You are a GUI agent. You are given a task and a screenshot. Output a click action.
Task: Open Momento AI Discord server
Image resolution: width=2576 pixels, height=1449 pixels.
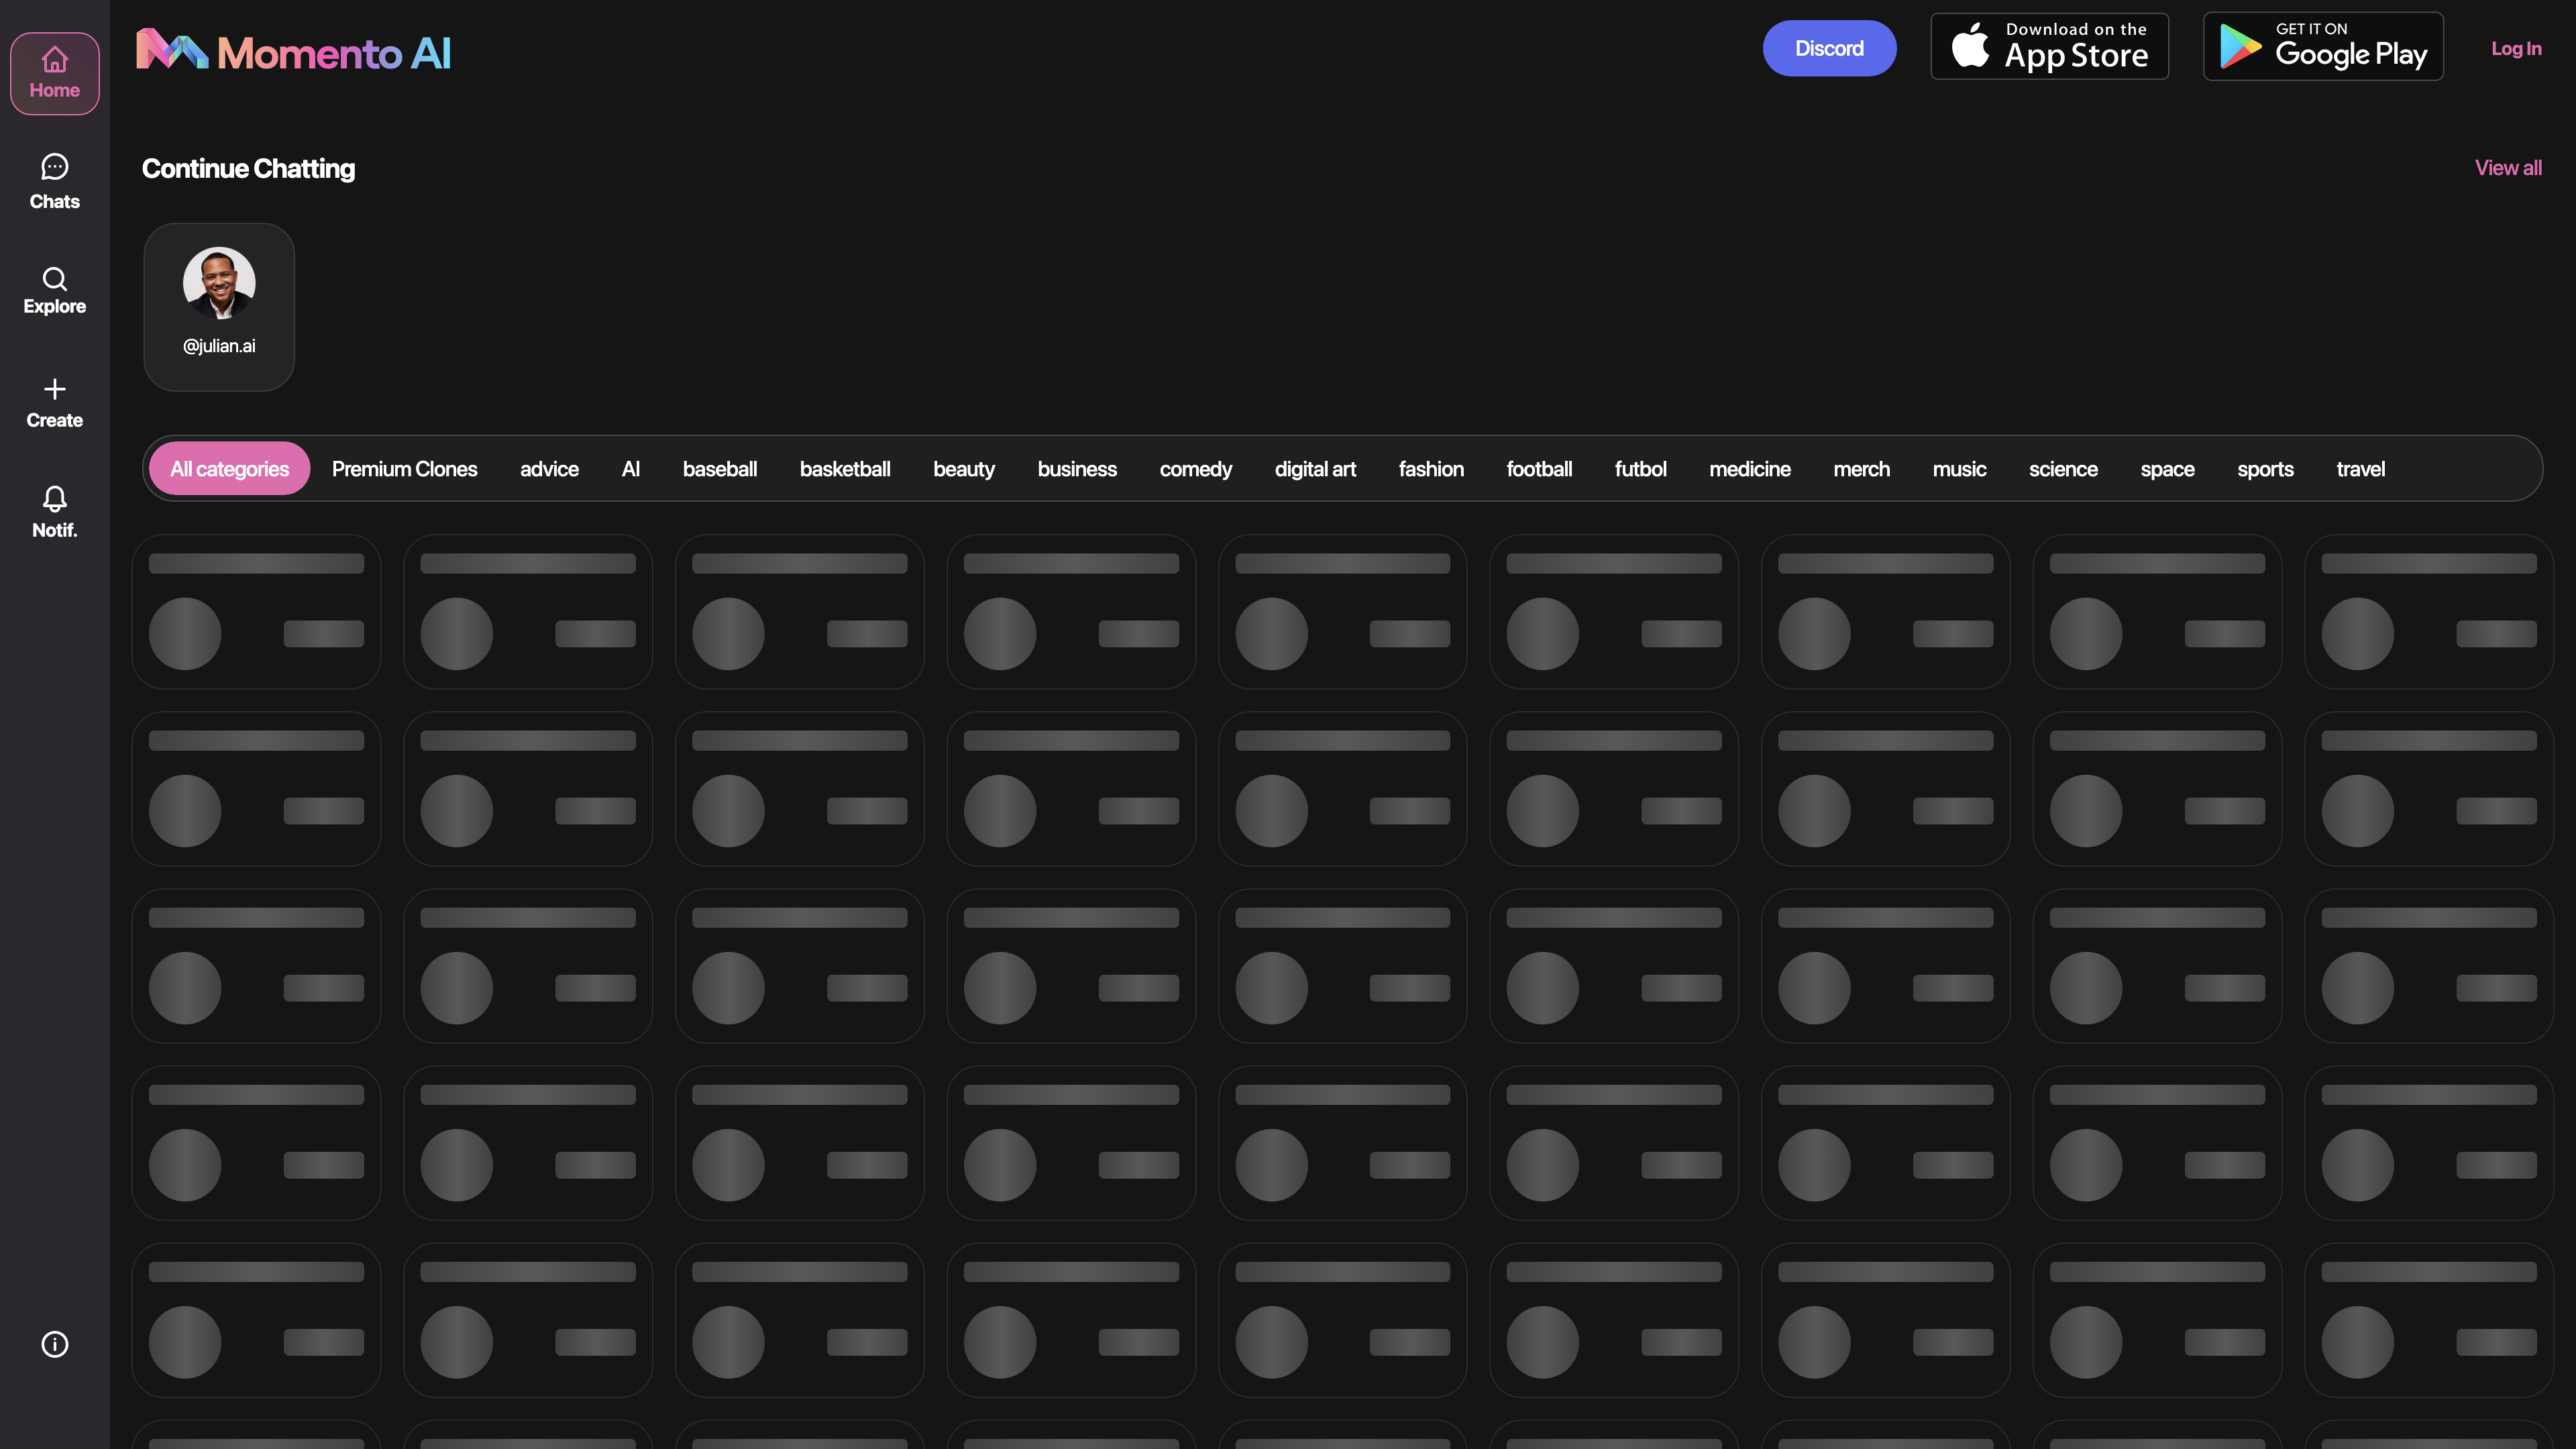coord(1829,48)
